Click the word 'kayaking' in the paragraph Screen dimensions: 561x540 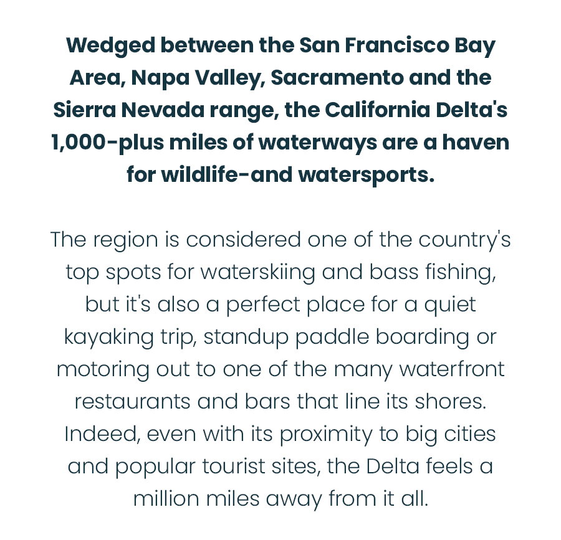(x=109, y=337)
